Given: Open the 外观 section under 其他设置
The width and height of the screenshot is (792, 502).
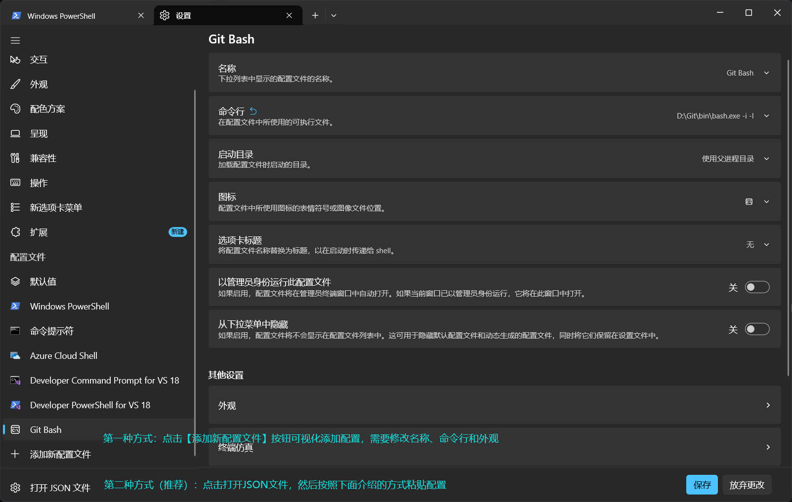Looking at the screenshot, I should point(495,405).
